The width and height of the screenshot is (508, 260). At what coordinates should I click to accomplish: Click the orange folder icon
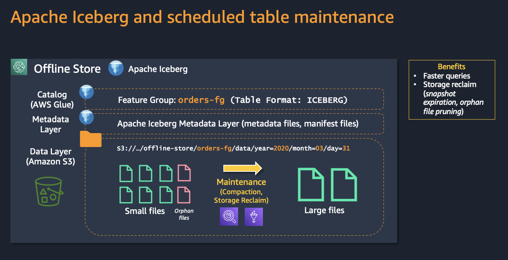[91, 139]
